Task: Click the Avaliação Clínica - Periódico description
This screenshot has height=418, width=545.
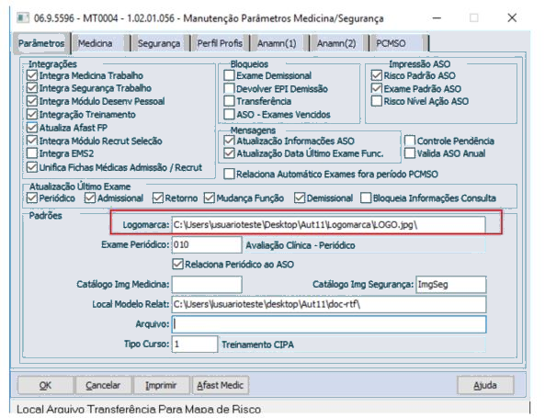Action: point(301,245)
